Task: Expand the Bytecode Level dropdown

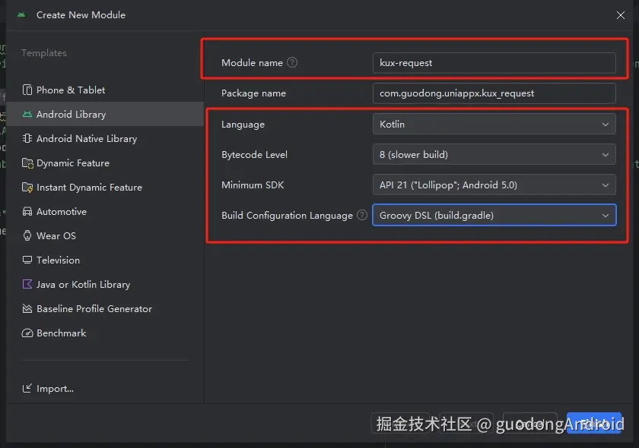Action: click(494, 154)
